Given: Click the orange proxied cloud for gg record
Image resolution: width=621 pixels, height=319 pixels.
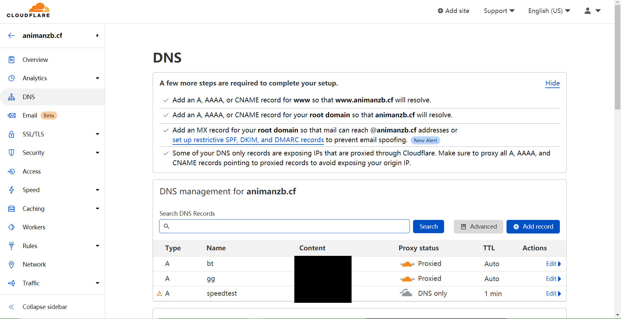Looking at the screenshot, I should click(x=407, y=279).
